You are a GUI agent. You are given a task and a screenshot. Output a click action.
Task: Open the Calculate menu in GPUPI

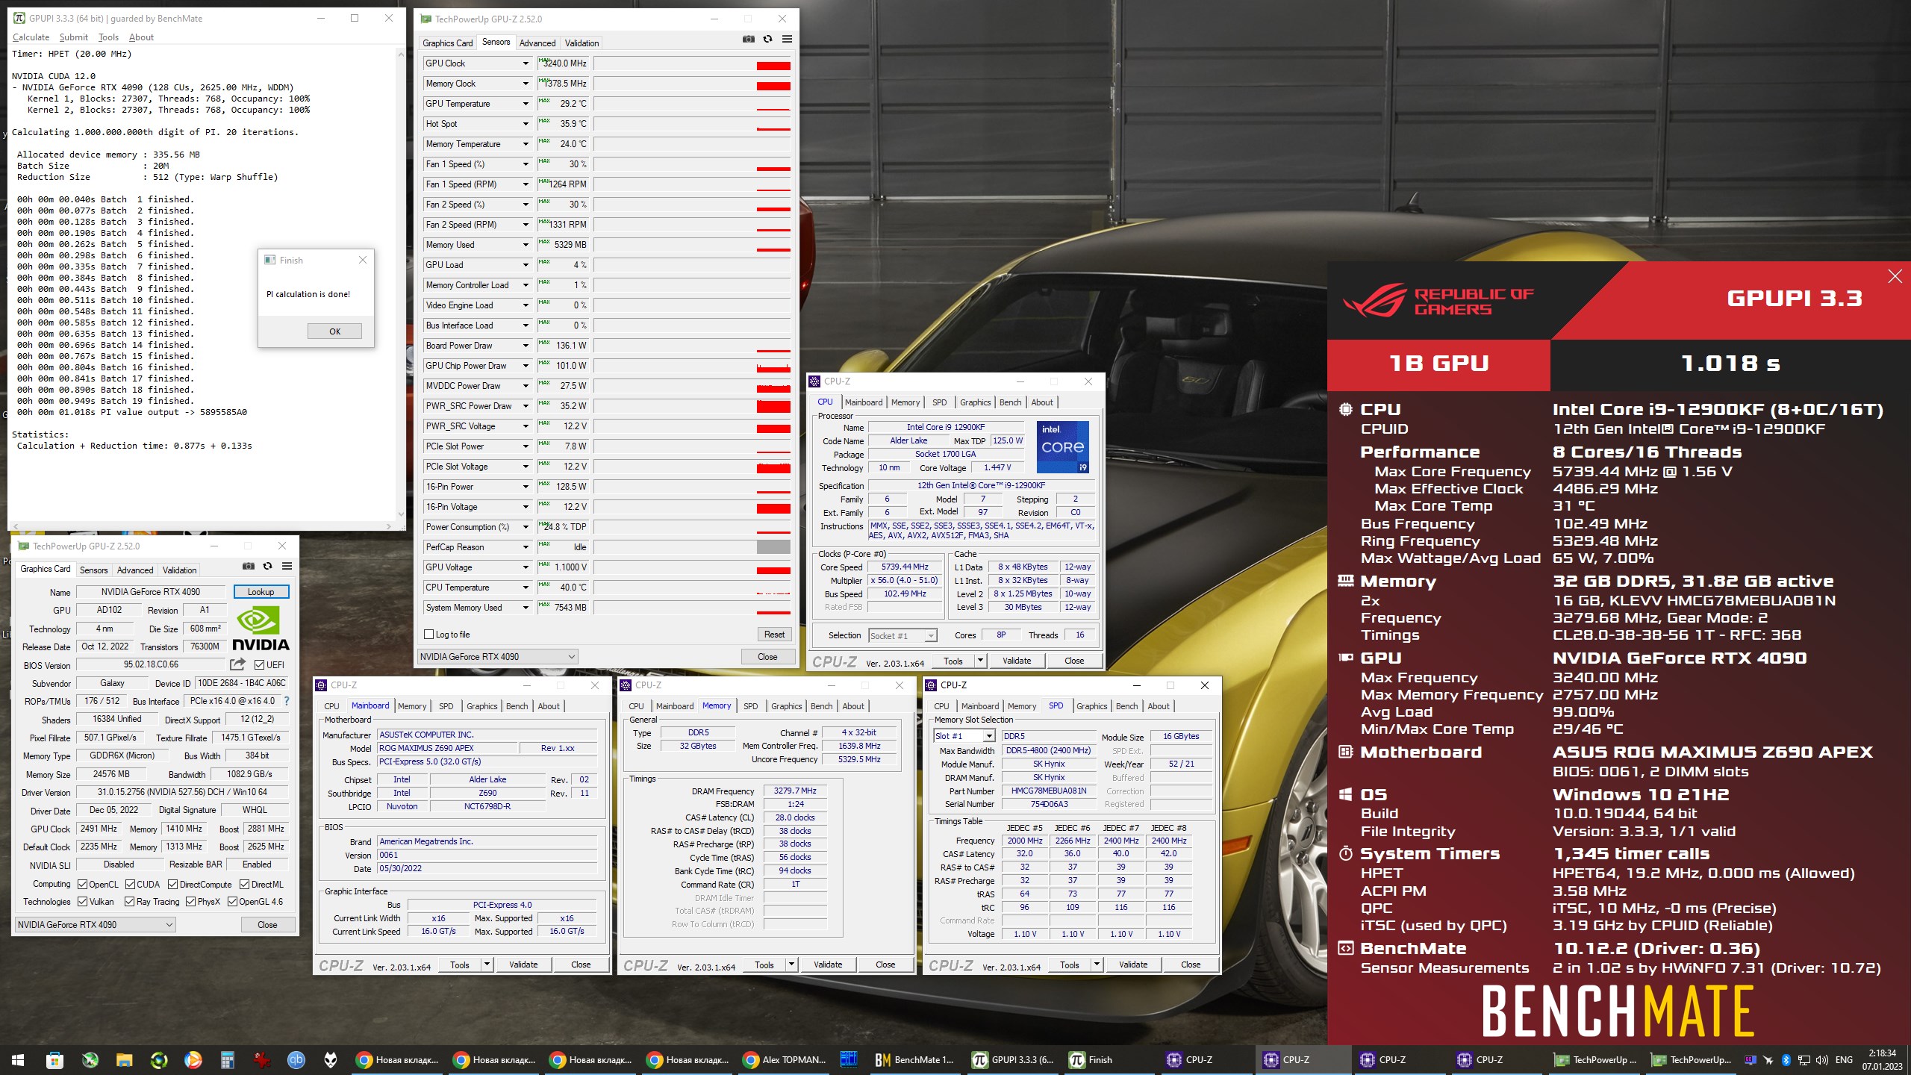tap(31, 37)
